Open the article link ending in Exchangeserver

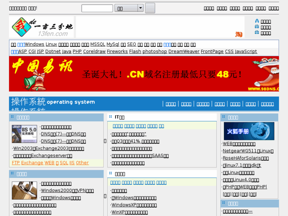pos(43,155)
